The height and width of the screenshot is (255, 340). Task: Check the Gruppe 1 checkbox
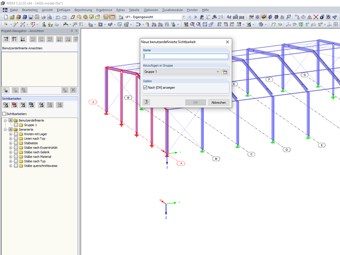16,125
